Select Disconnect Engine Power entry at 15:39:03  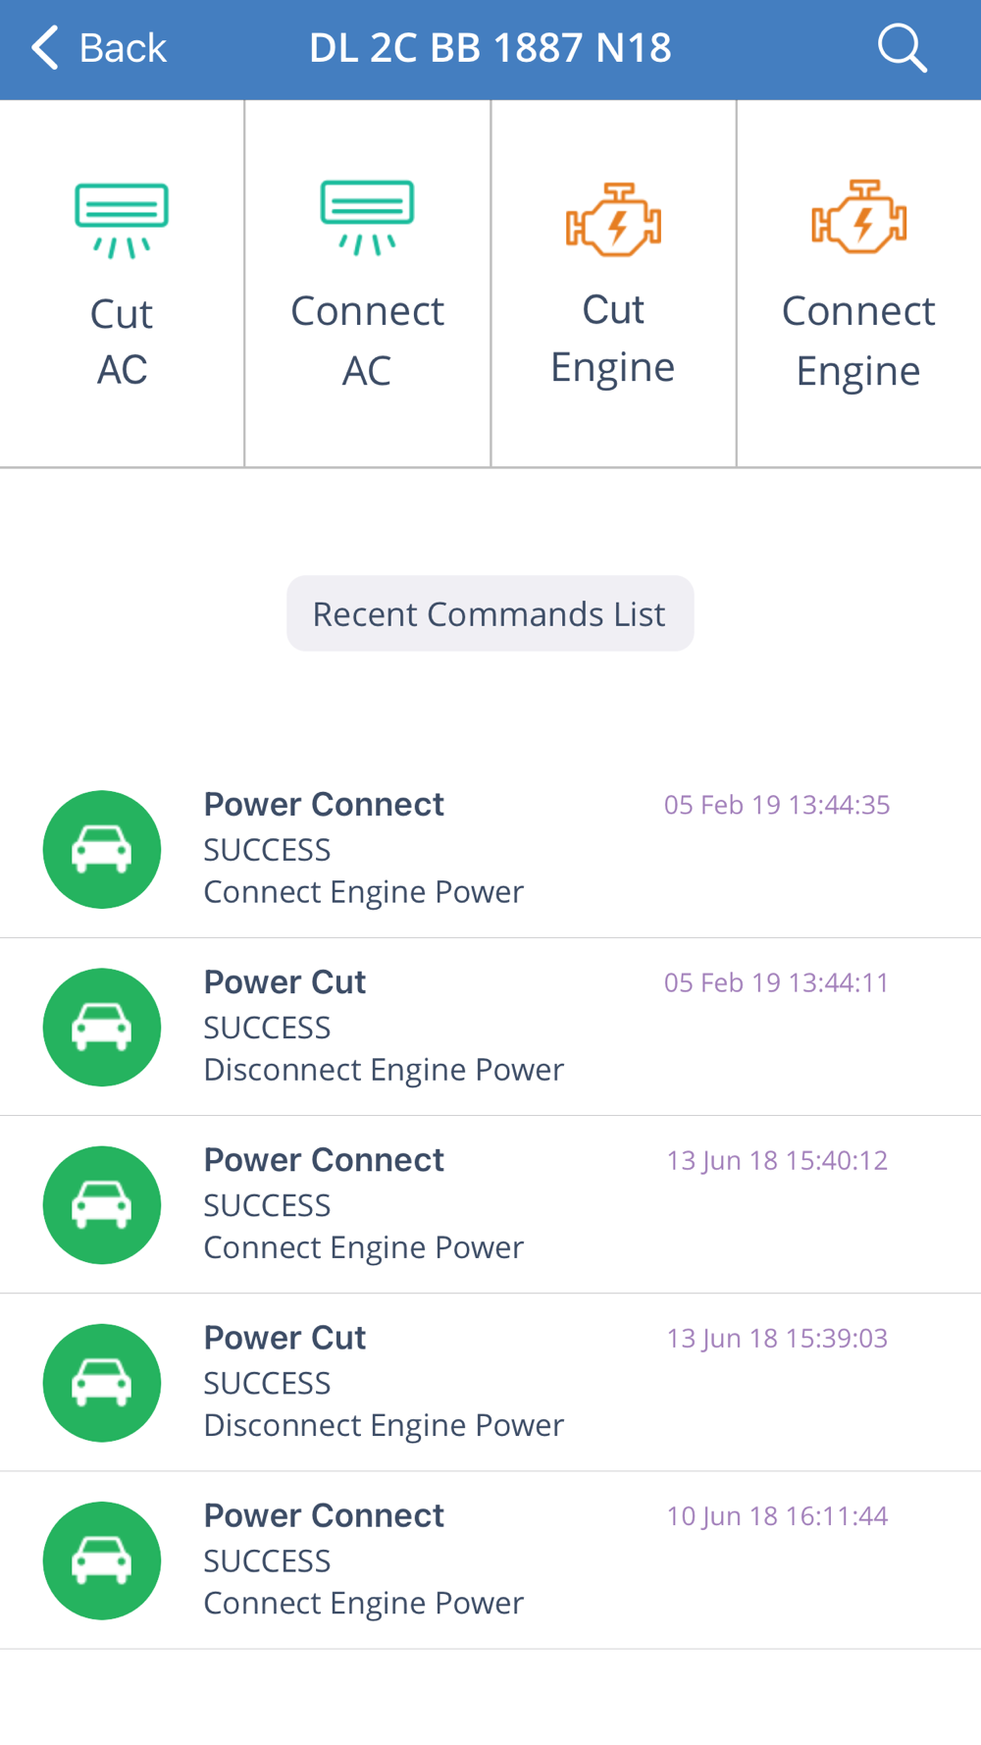point(384,1424)
